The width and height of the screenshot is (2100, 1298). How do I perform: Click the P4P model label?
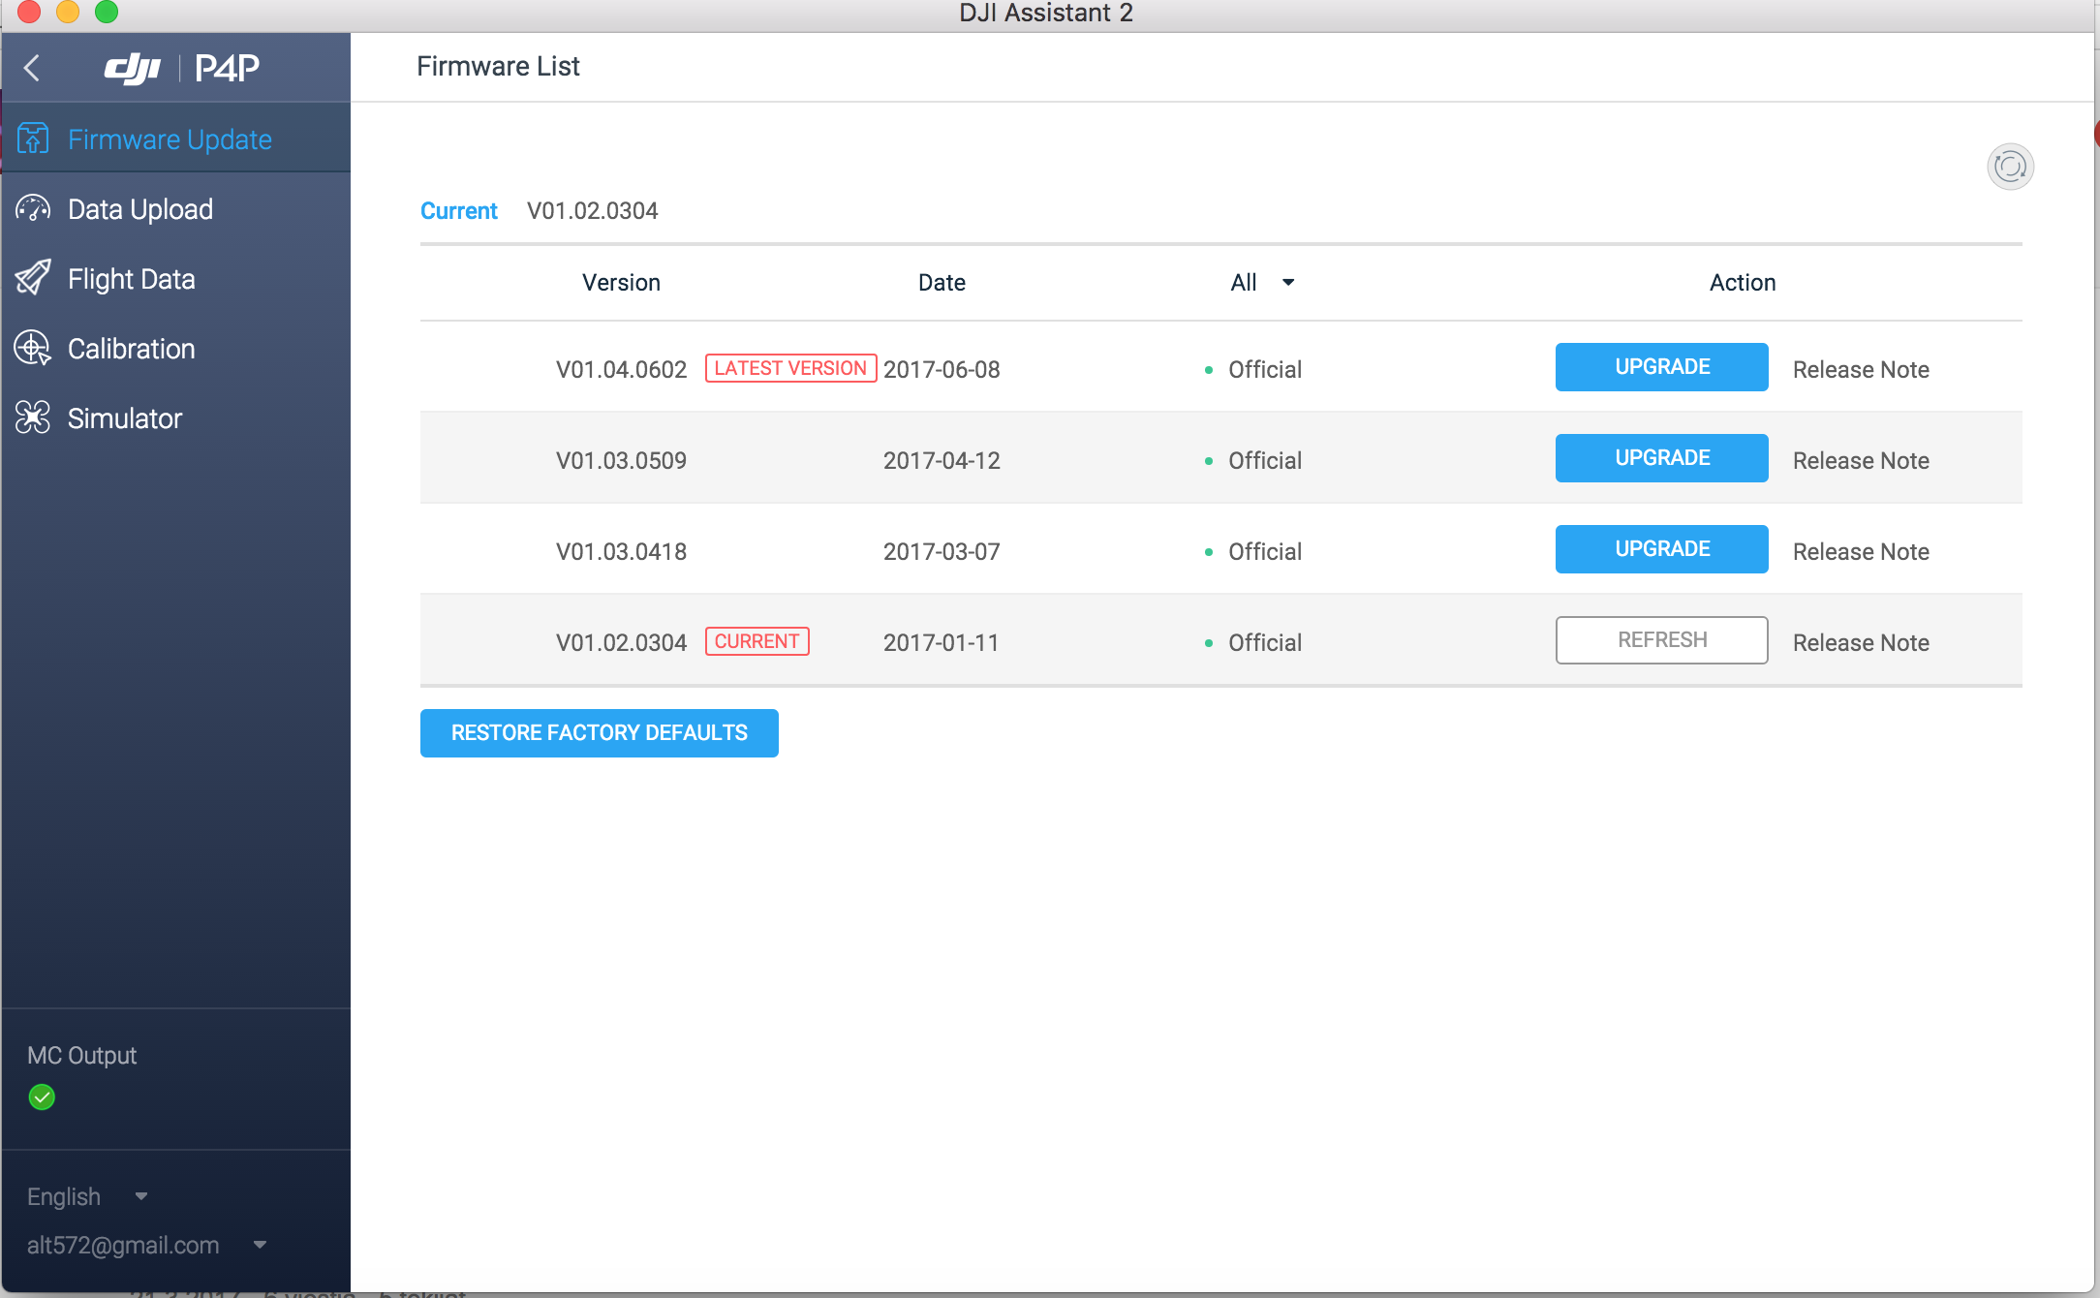(x=228, y=68)
